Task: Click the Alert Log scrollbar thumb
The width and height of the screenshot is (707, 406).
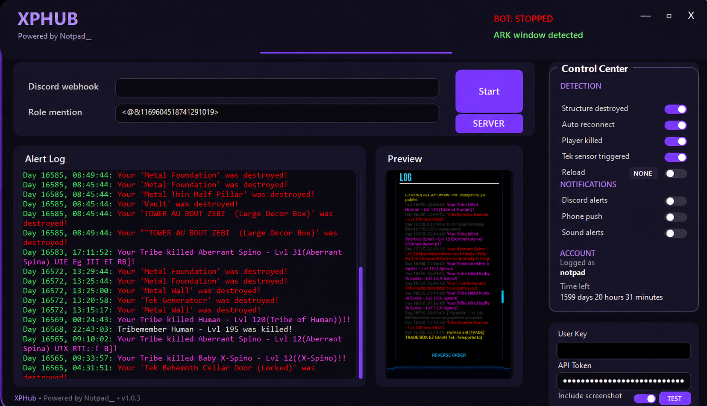Action: point(361,323)
